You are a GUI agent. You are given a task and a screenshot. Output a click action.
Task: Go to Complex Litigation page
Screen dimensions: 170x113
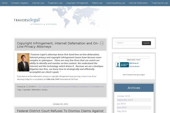click(20, 3)
